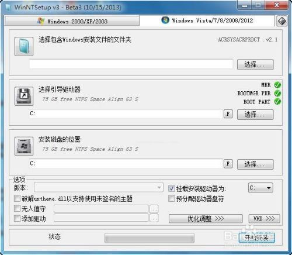Click the boot drive floppy icon
292x255 pixels.
(24, 97)
